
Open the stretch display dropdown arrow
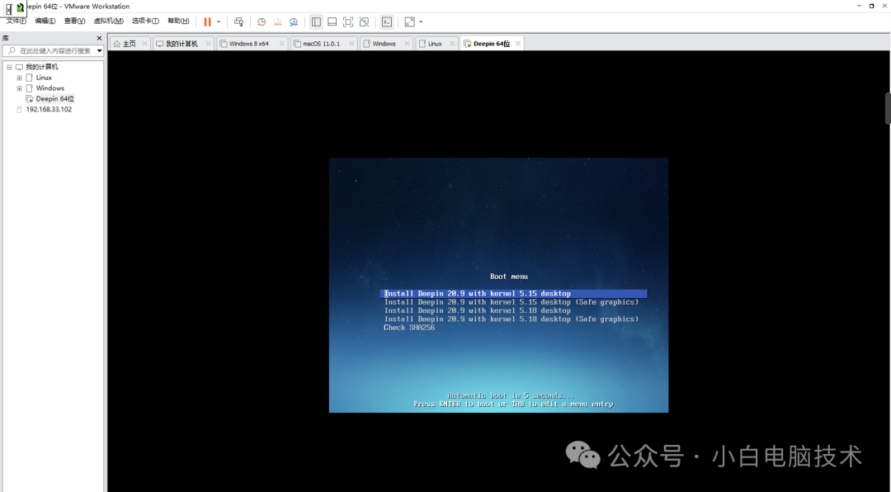[x=421, y=21]
